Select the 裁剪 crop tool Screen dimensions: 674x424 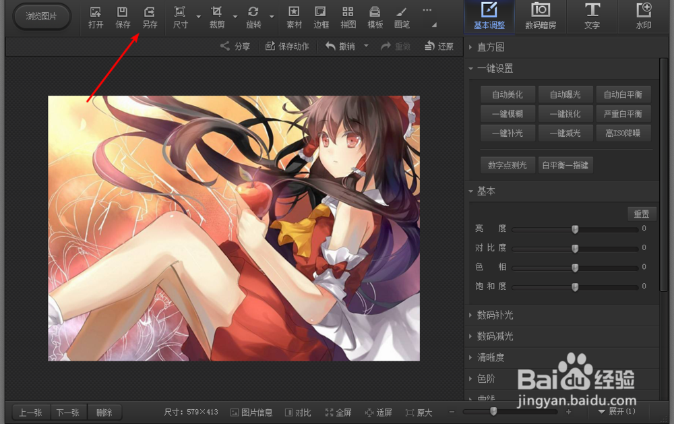[x=216, y=18]
